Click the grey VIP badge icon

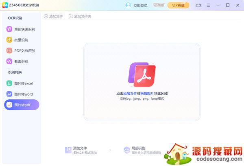(159, 5)
